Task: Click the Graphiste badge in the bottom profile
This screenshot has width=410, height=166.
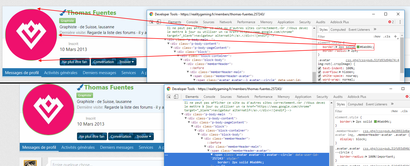Action: click(x=85, y=95)
